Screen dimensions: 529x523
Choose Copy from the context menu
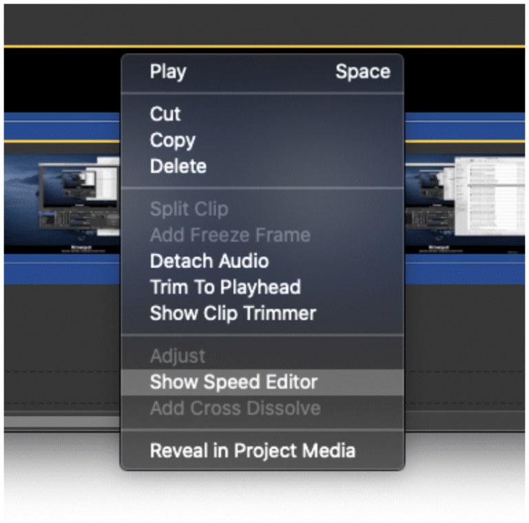pos(262,140)
